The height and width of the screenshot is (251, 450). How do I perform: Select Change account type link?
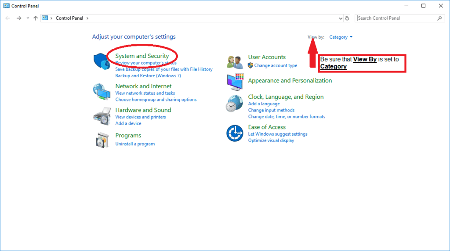pyautogui.click(x=276, y=65)
